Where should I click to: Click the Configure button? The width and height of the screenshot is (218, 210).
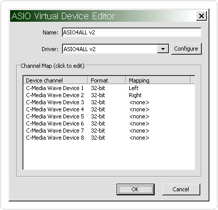[186, 49]
